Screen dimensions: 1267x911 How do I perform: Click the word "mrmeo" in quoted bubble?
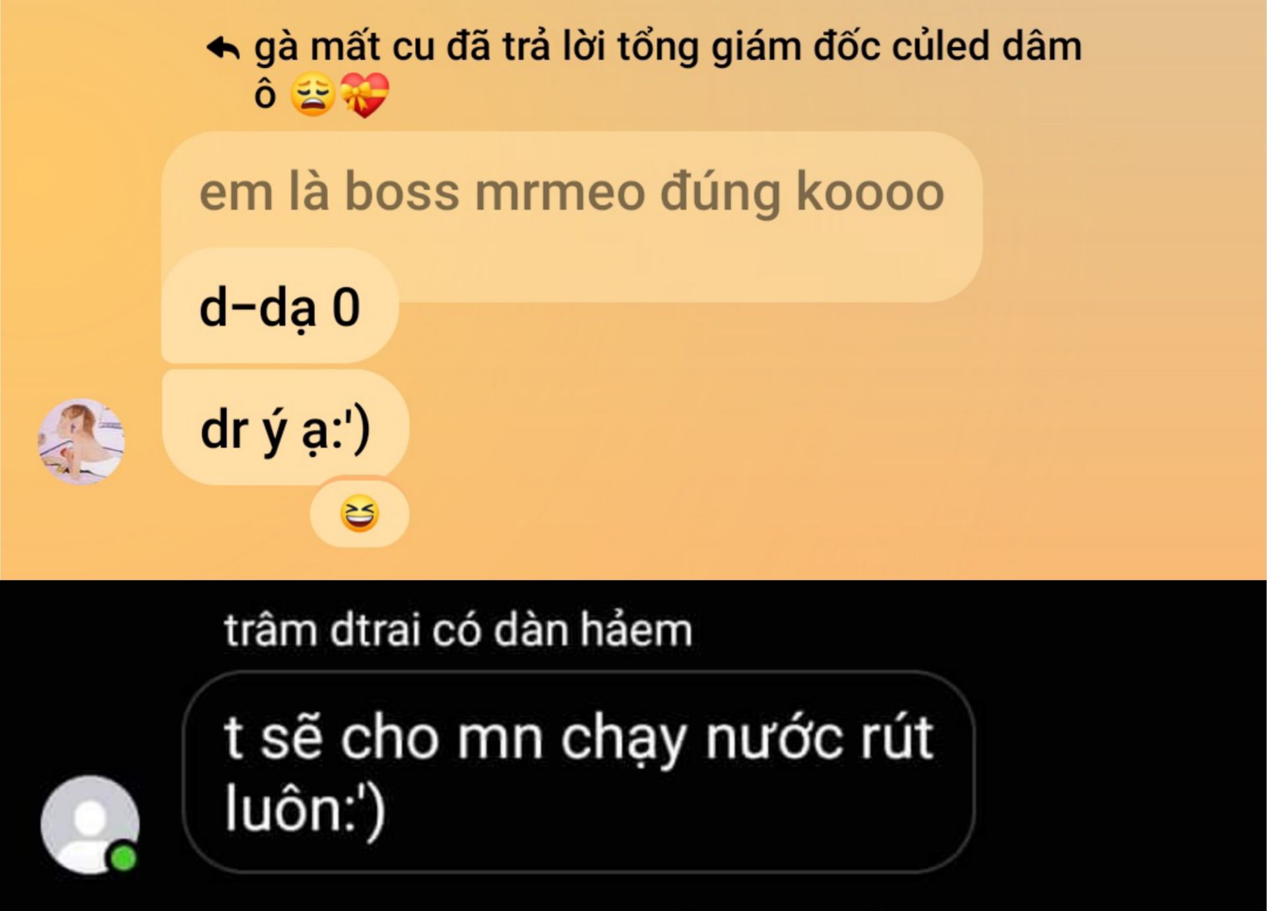point(560,193)
